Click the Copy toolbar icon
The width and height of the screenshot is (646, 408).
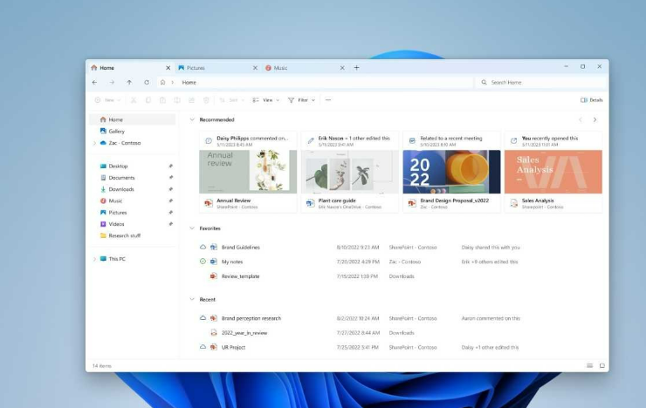point(148,100)
